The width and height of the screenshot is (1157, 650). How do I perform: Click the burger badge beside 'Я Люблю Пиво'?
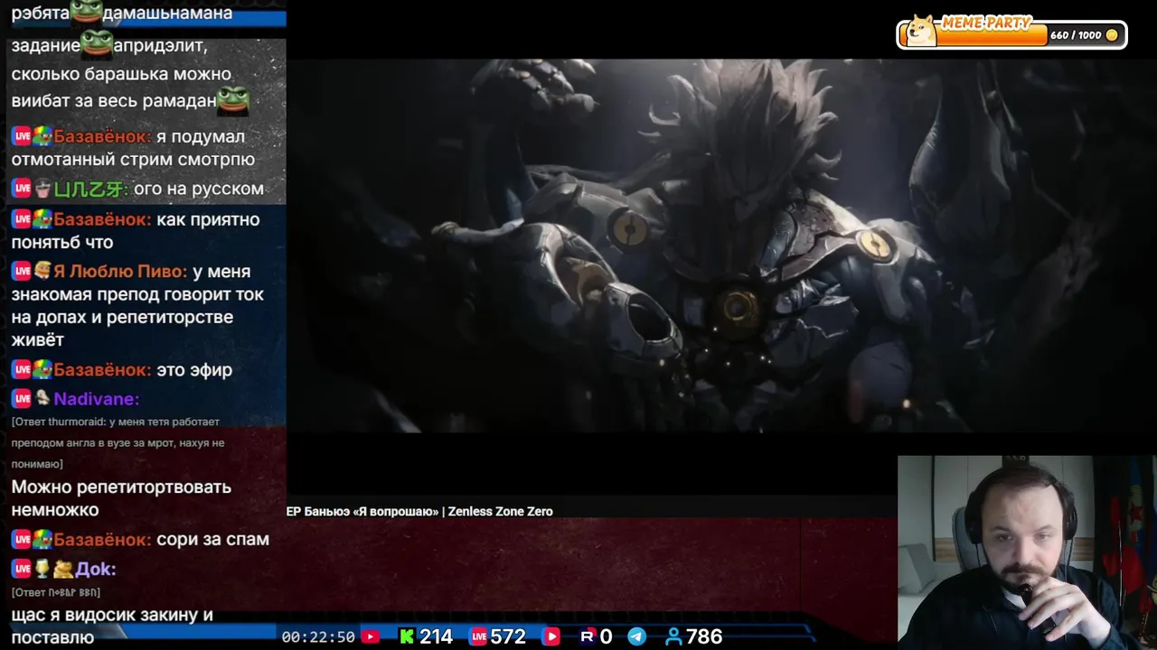click(42, 271)
